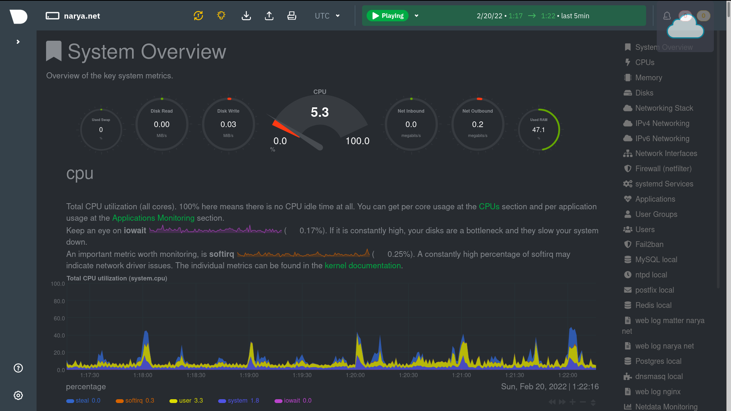Open settings gear in left sidebar
Screen dimensions: 731x411
pyautogui.click(x=18, y=395)
